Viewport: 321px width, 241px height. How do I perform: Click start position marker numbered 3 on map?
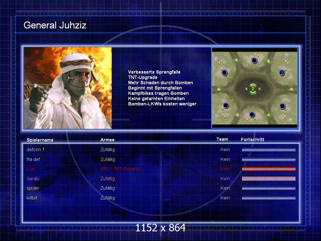click(282, 73)
